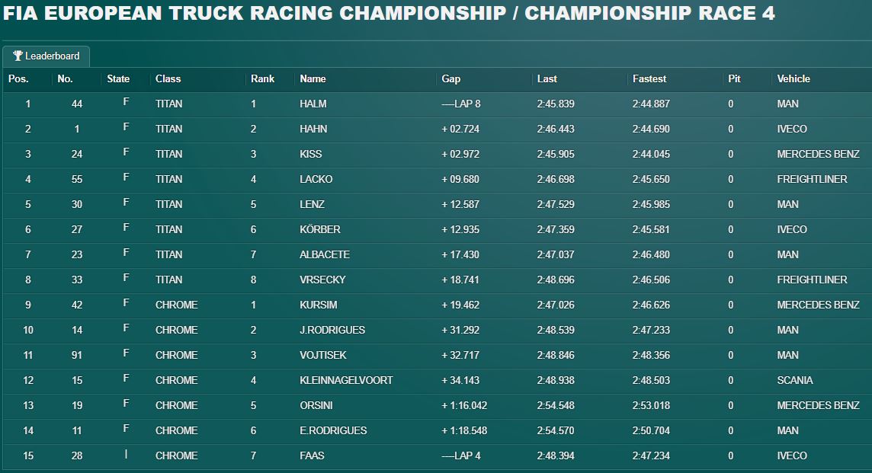
Task: Select the FAAS row at position 15
Action: click(437, 455)
